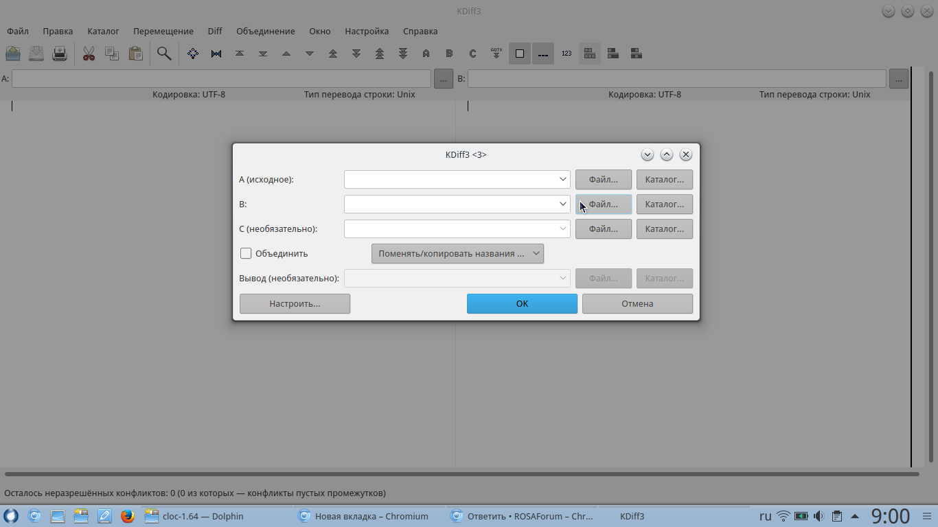Click the AUTO advance toolbar icon
The width and height of the screenshot is (938, 527).
[496, 54]
